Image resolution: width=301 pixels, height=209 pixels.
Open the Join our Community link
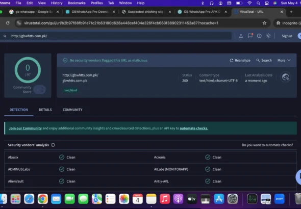click(25, 128)
